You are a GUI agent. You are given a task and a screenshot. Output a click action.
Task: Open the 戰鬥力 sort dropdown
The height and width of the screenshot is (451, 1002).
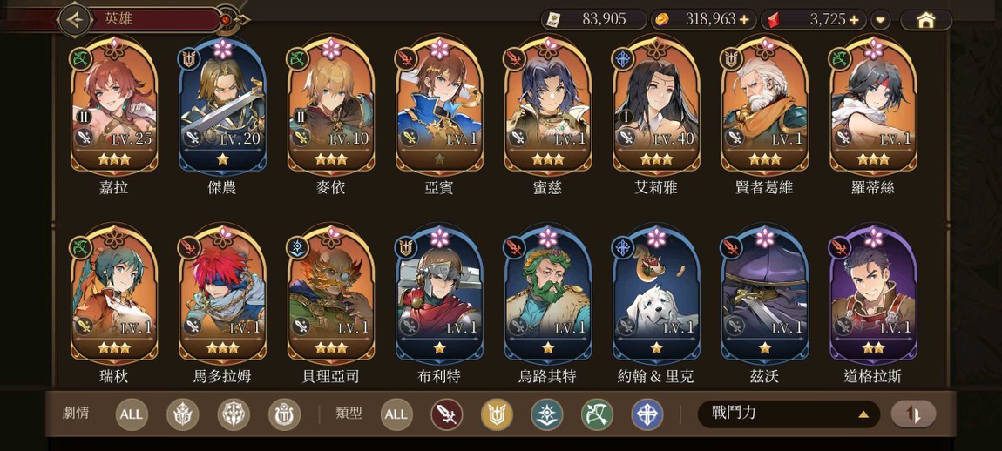(789, 414)
